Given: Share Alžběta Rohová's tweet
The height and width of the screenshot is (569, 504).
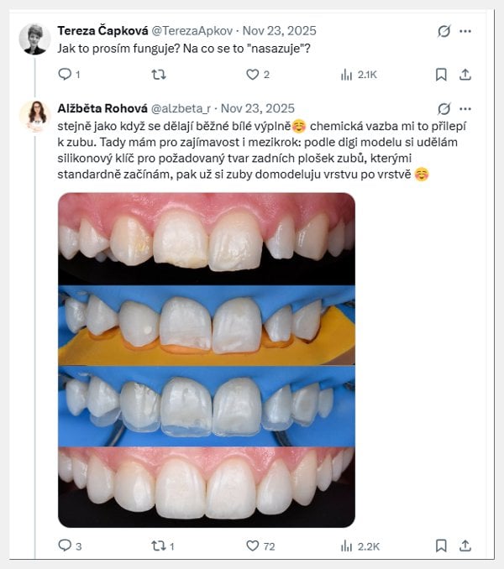Looking at the screenshot, I should coord(465,546).
